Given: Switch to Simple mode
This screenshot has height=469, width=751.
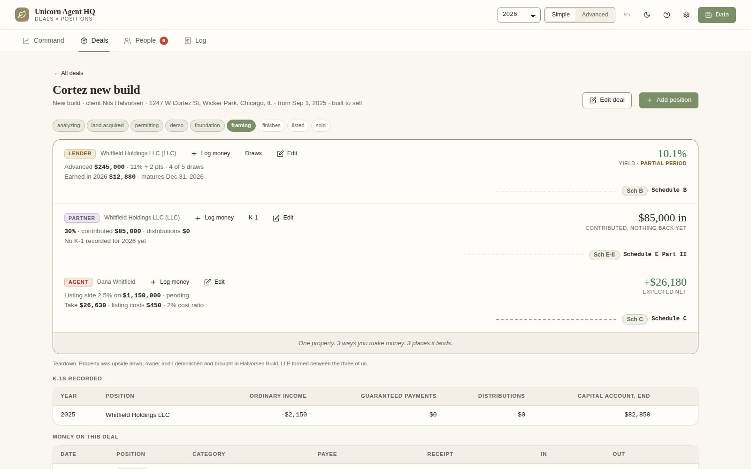Looking at the screenshot, I should pyautogui.click(x=560, y=15).
